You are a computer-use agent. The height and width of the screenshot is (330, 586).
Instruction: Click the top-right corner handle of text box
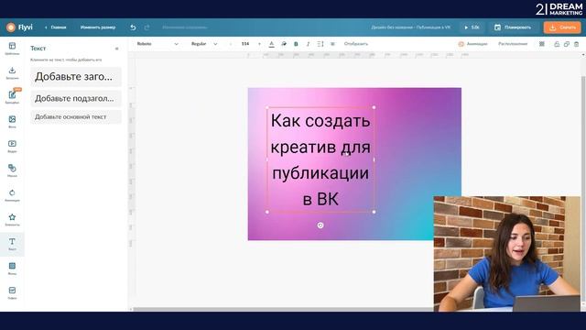pyautogui.click(x=374, y=107)
